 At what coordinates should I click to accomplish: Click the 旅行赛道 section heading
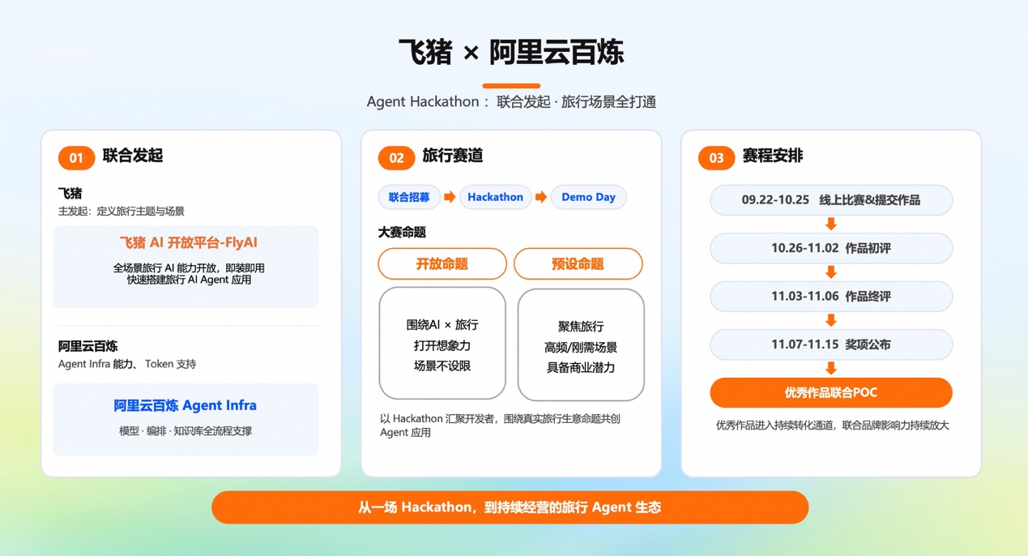(453, 156)
